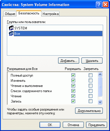The height and width of the screenshot is (131, 110).
Task: Open the Безопасность tab
Action: pos(29,13)
